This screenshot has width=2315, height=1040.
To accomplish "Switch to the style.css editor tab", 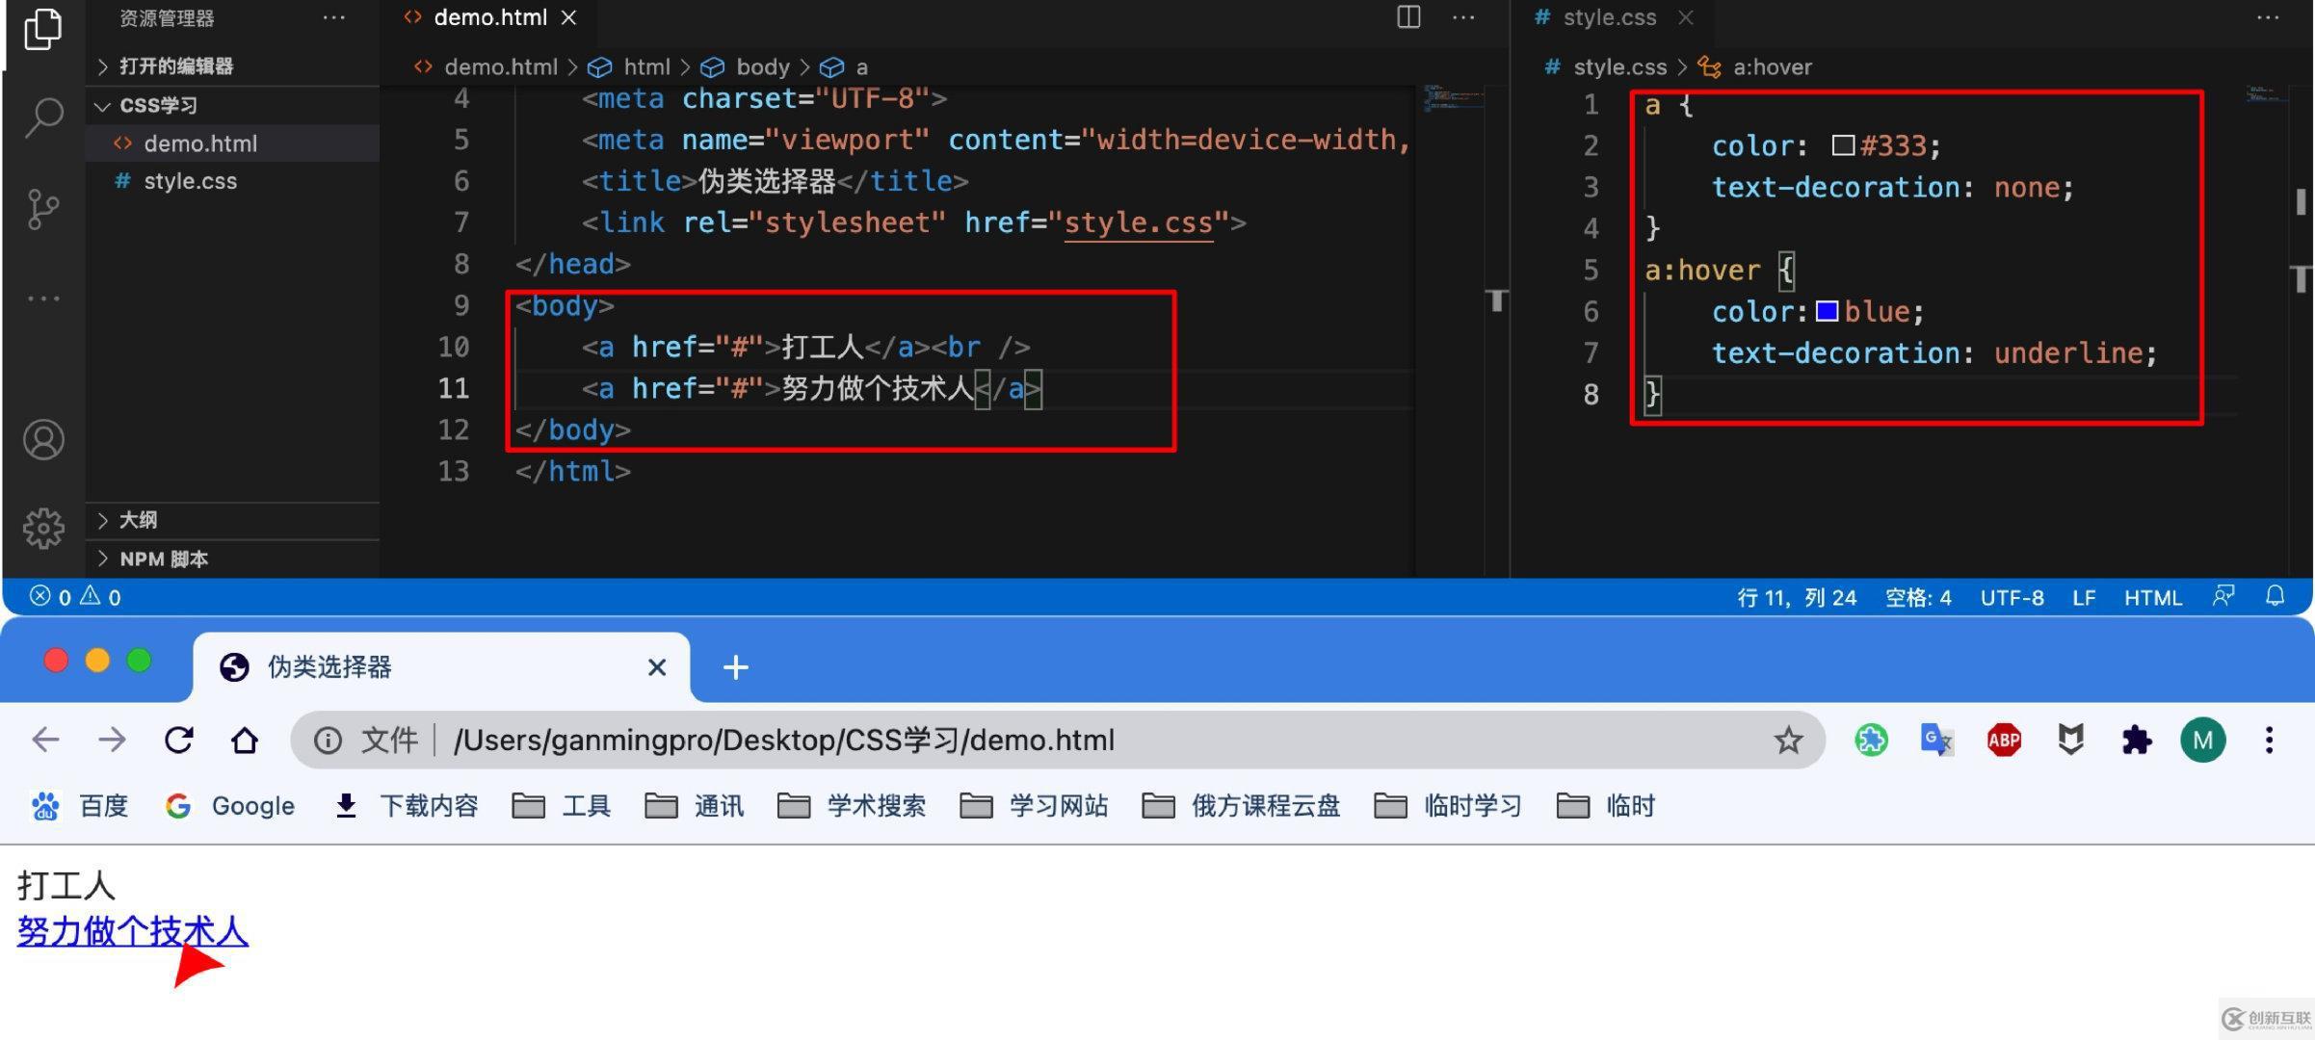I will (x=1609, y=17).
